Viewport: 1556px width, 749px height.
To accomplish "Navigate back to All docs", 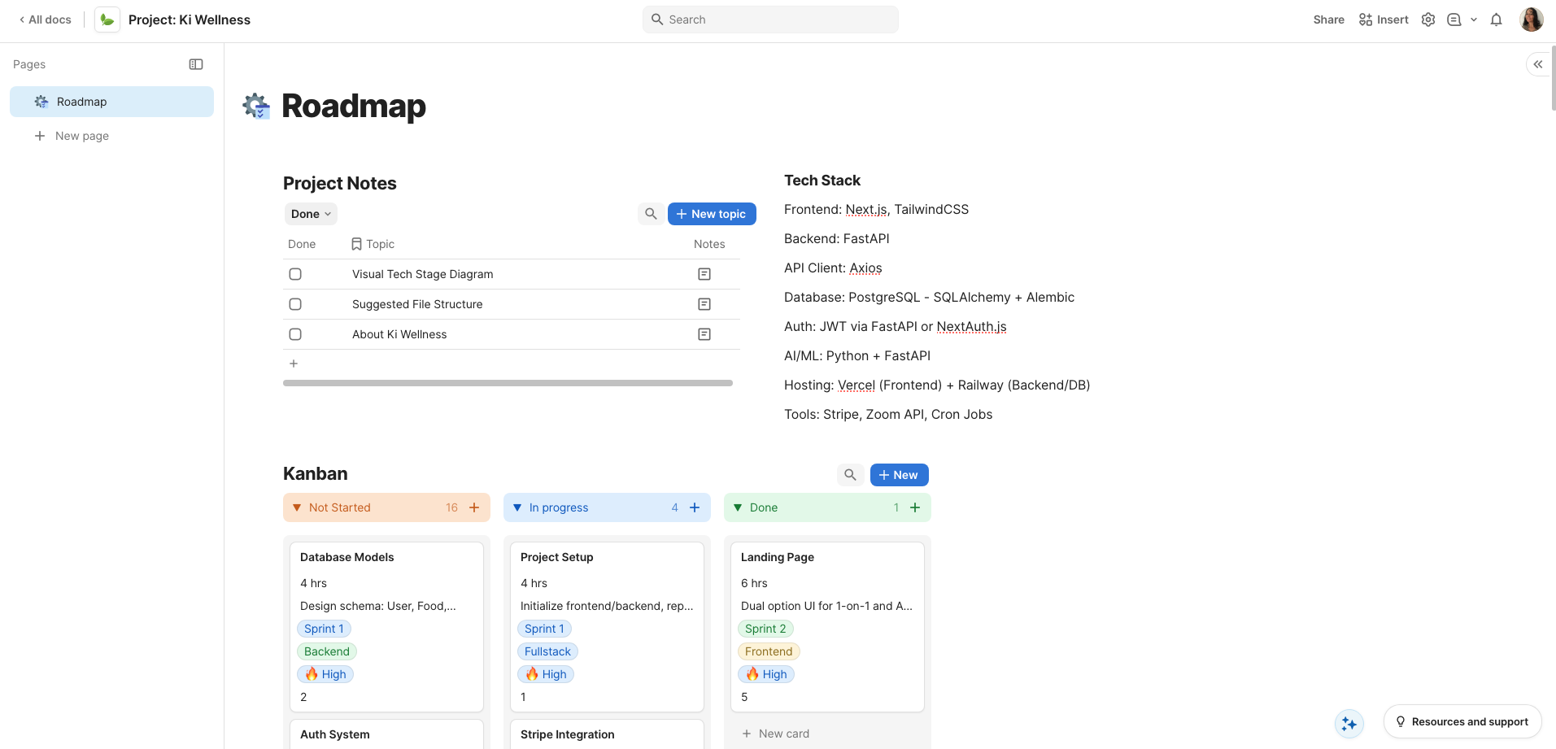I will pyautogui.click(x=45, y=19).
